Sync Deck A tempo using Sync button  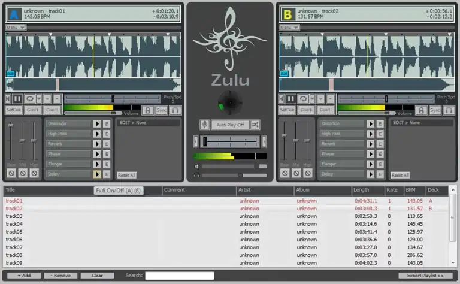tap(161, 110)
